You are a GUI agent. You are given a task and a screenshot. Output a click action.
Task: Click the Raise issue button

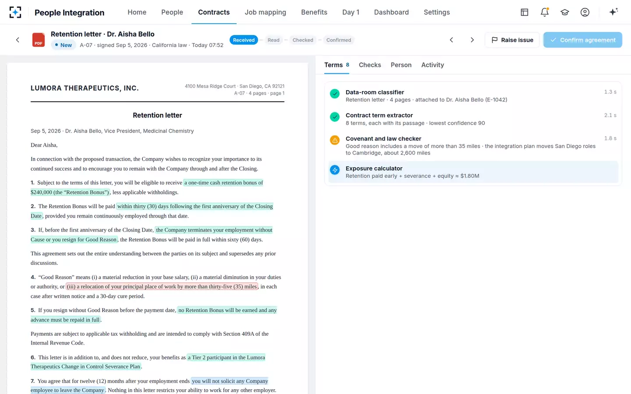coord(512,40)
